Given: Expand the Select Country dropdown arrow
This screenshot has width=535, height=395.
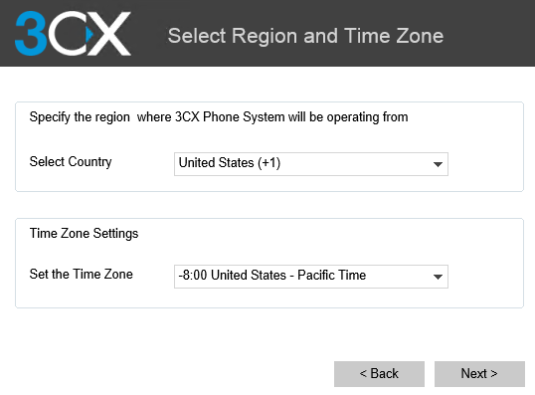Looking at the screenshot, I should pyautogui.click(x=438, y=164).
